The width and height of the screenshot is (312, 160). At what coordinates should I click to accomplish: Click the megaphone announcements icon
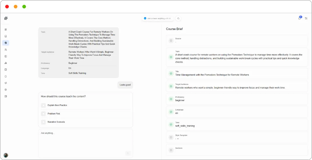point(6,83)
